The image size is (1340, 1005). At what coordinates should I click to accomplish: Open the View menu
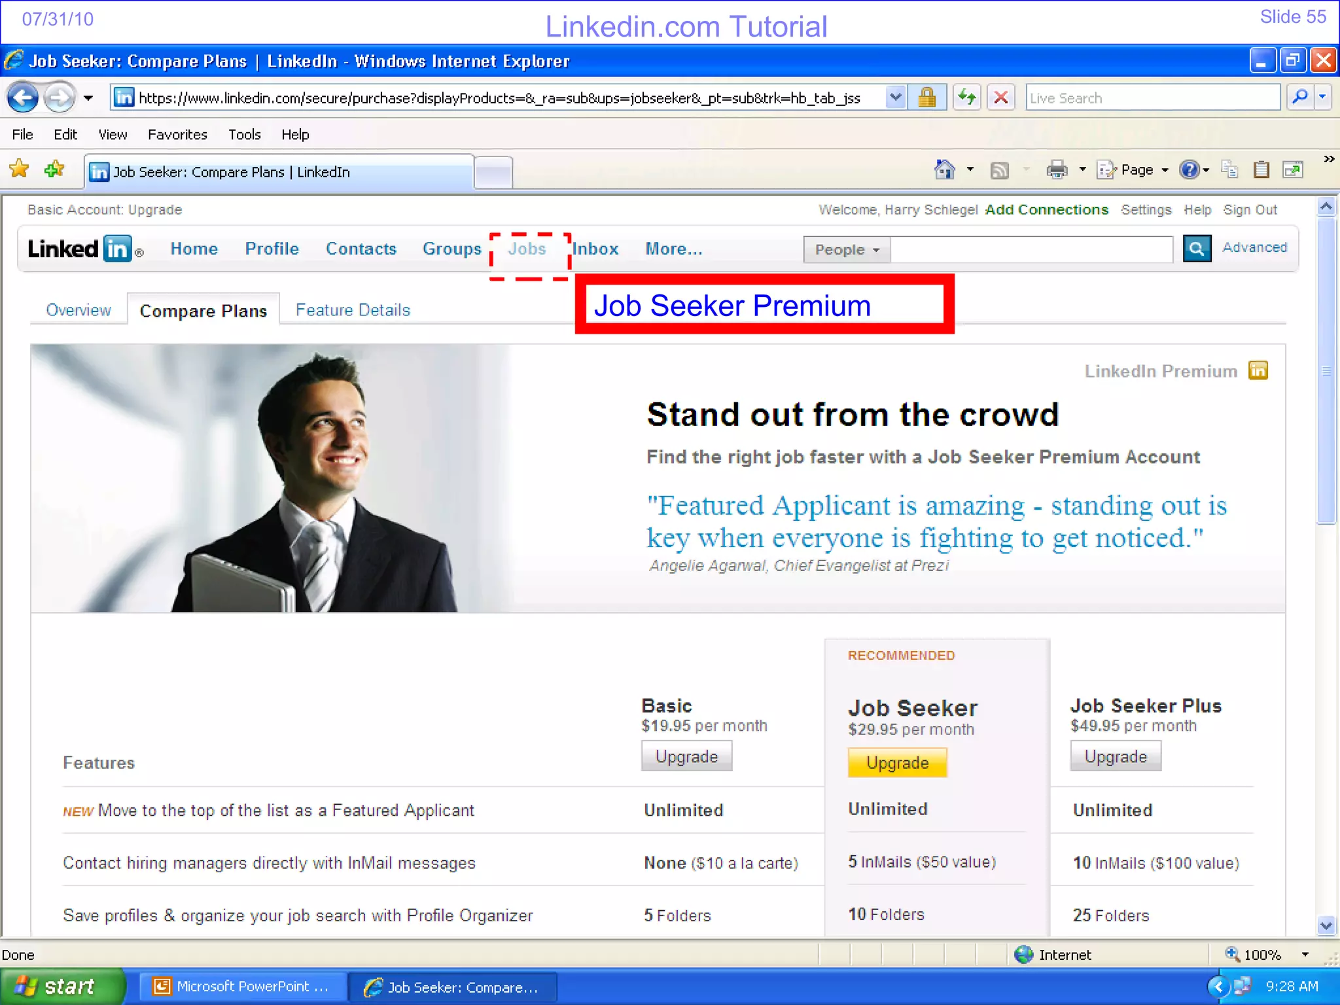pyautogui.click(x=113, y=135)
